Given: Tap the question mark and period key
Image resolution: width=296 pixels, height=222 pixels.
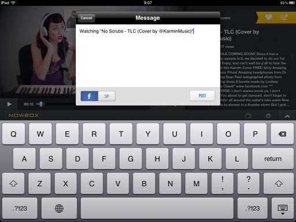Looking at the screenshot, I should (x=249, y=183).
